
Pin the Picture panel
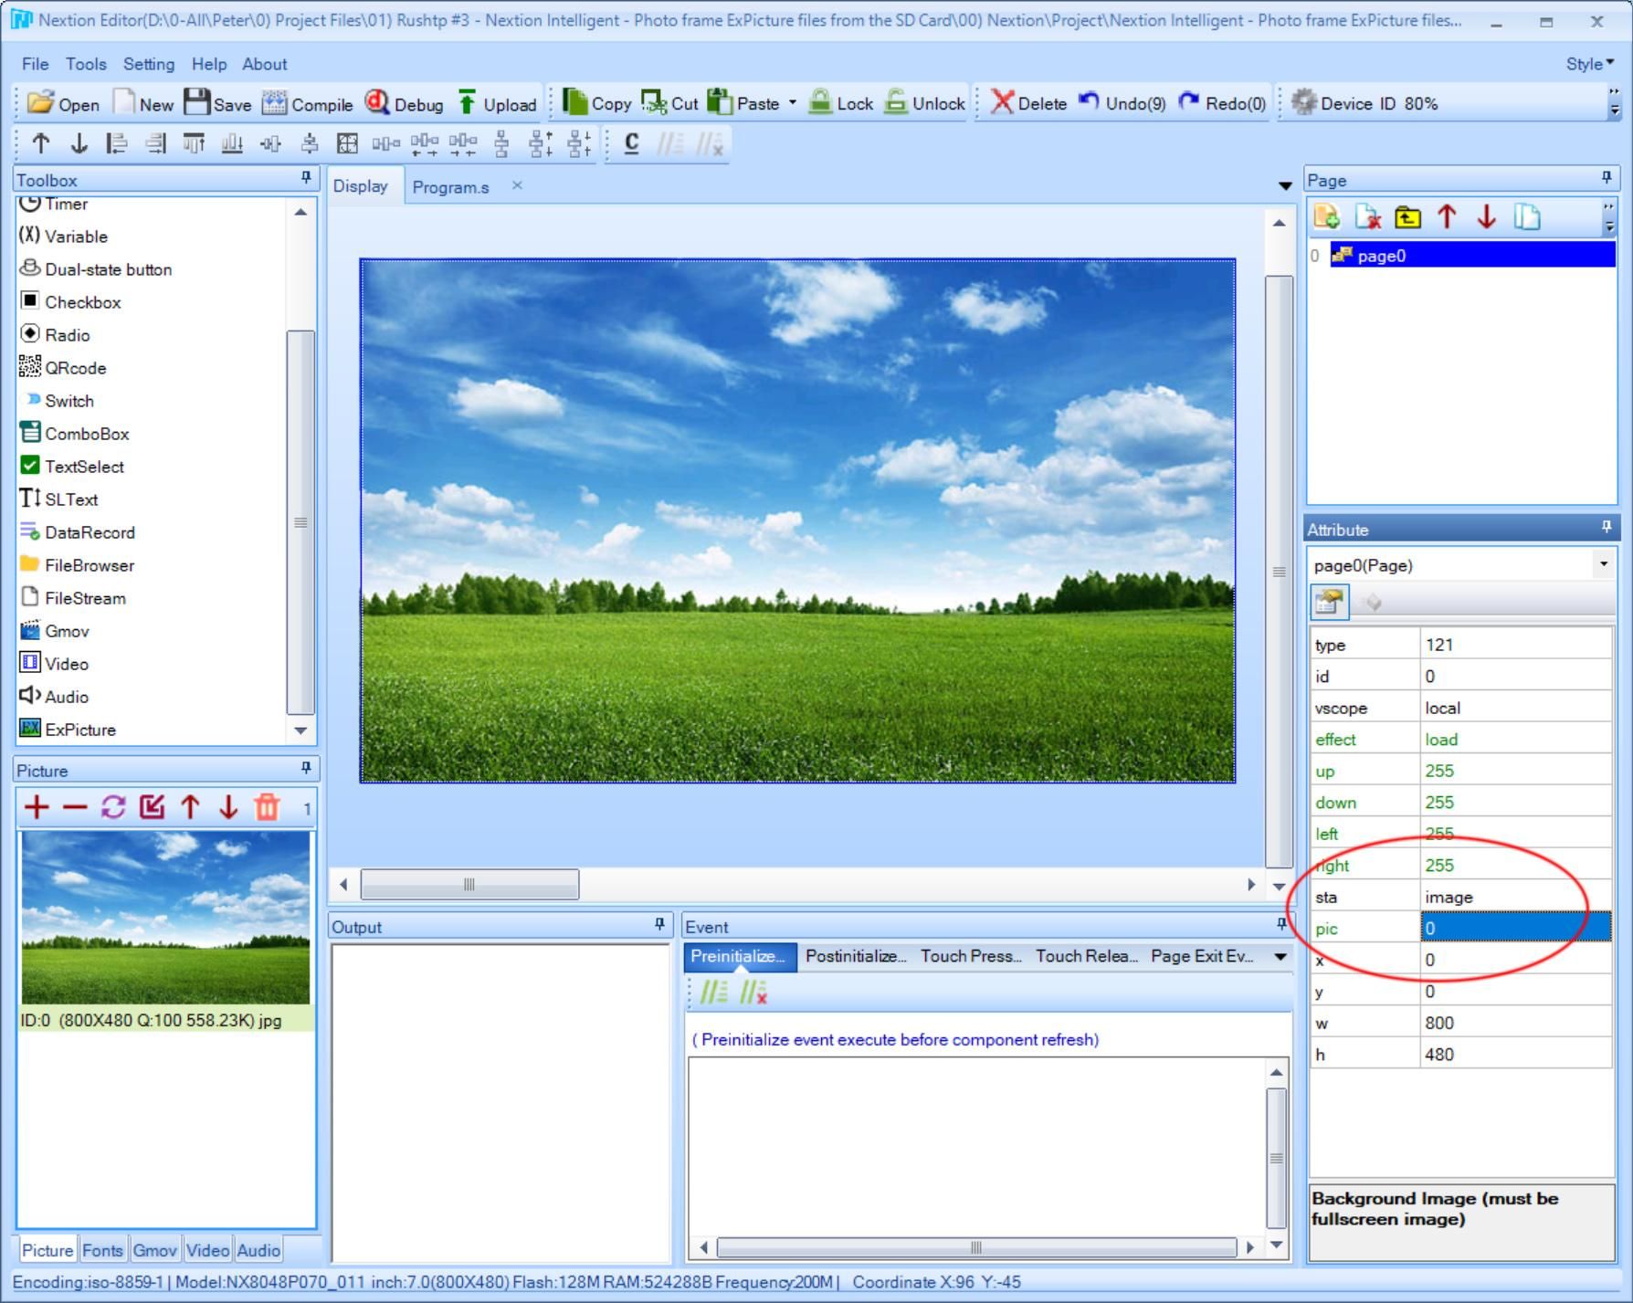[304, 769]
